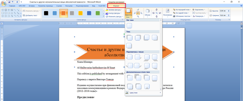Choose the oval shape in gallery

(6, 13)
